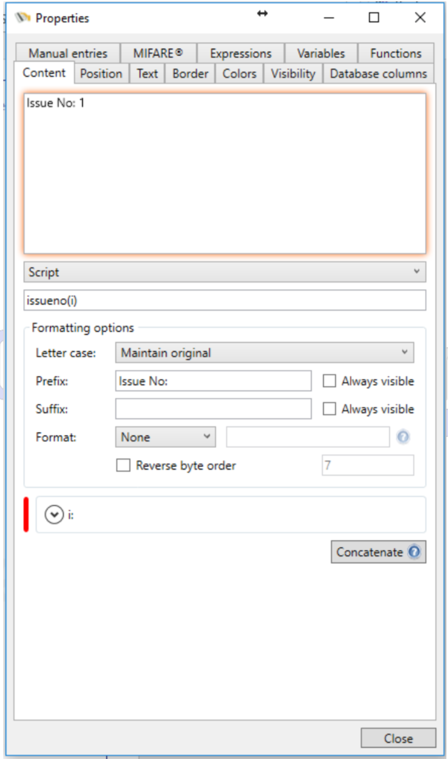Open the Script type dropdown
Screen dimensions: 448x759
coord(225,272)
